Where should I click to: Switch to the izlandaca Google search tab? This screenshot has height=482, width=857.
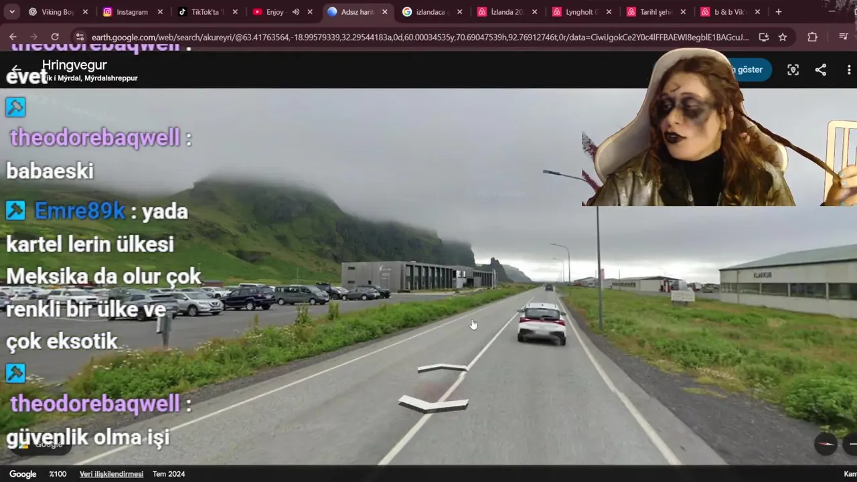[x=432, y=12]
